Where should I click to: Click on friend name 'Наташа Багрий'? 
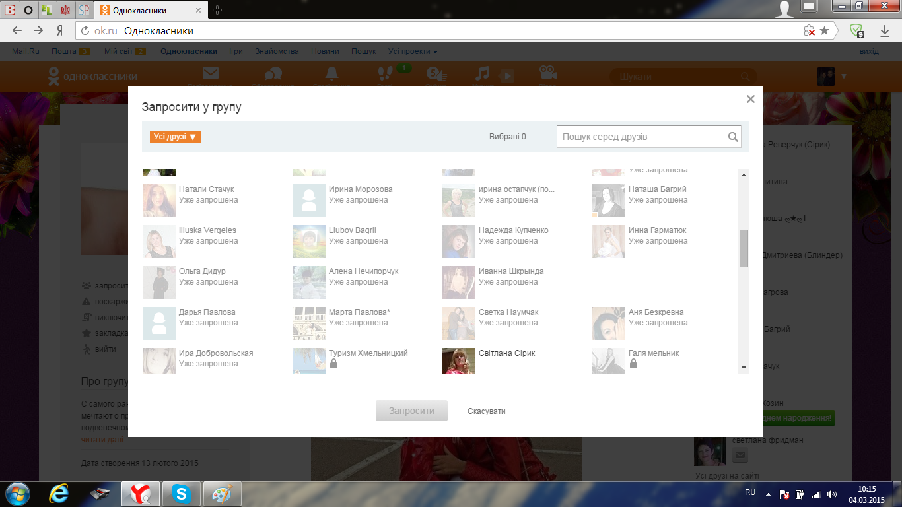(658, 189)
